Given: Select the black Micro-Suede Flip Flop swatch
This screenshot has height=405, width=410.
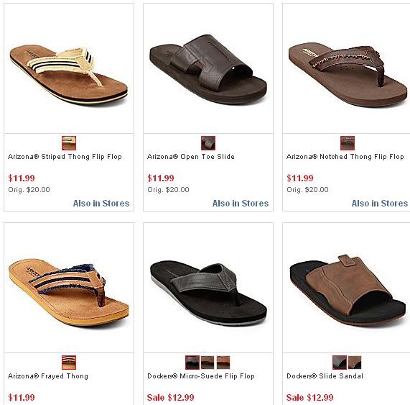Looking at the screenshot, I should (192, 363).
